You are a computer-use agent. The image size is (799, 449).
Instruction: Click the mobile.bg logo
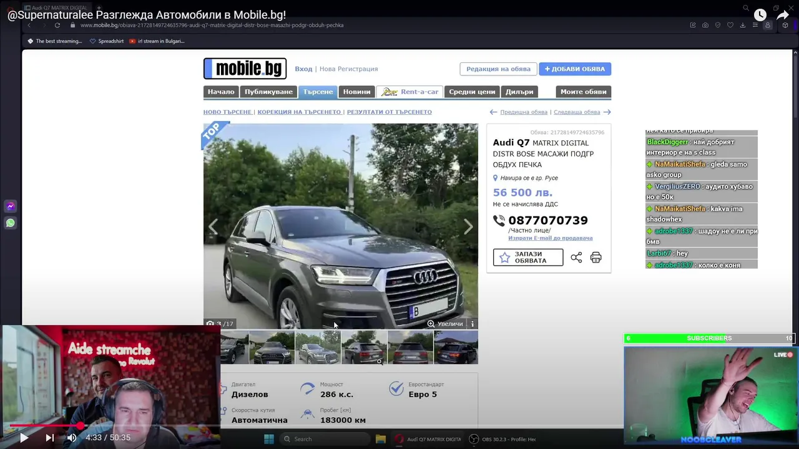tap(245, 69)
